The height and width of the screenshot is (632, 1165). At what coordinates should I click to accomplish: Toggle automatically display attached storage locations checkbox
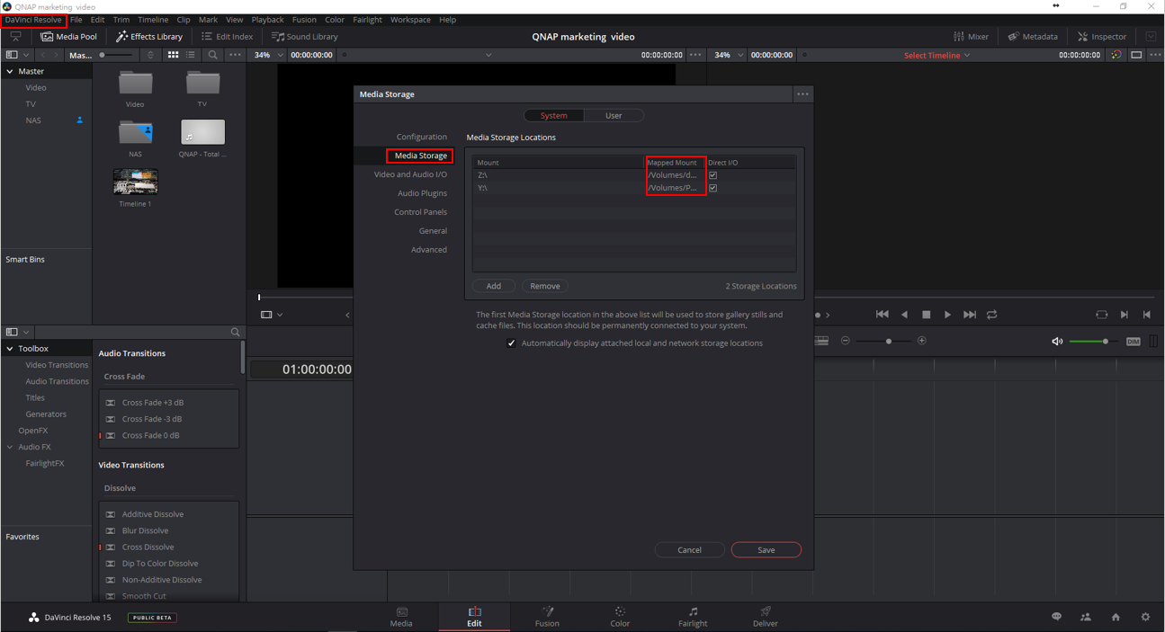pyautogui.click(x=511, y=343)
